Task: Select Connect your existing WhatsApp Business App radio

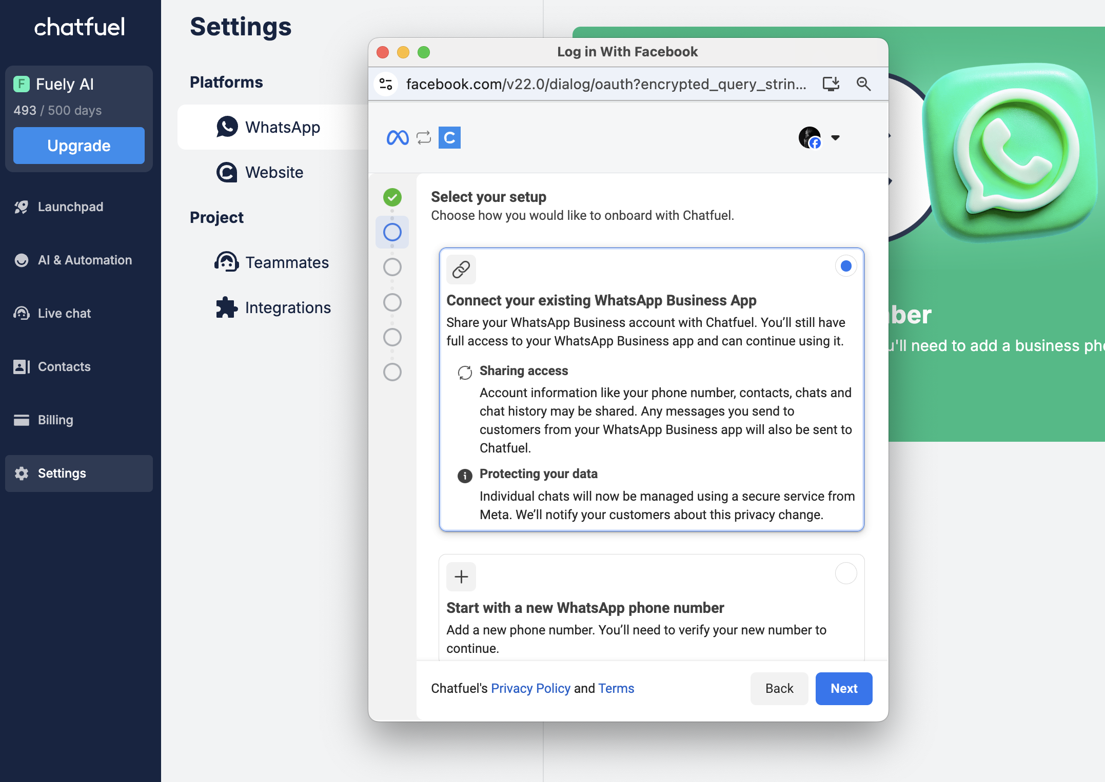Action: (846, 266)
